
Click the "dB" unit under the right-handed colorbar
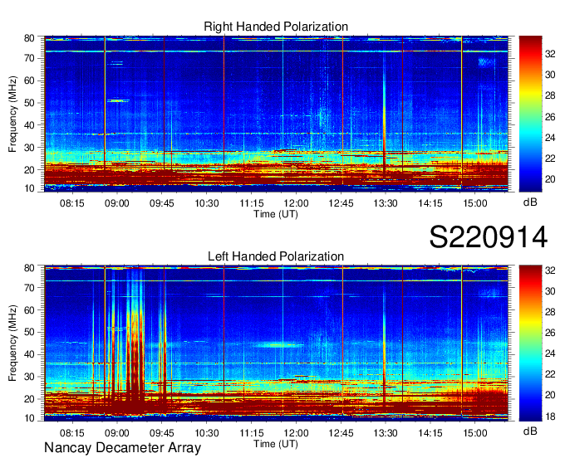coord(530,202)
